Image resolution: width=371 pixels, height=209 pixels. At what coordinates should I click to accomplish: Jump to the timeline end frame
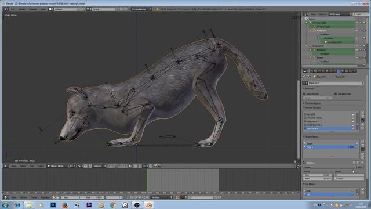pos(147,197)
